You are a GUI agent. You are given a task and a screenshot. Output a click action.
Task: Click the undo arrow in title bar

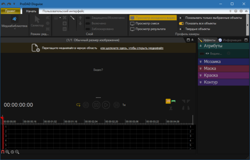(3, 4)
